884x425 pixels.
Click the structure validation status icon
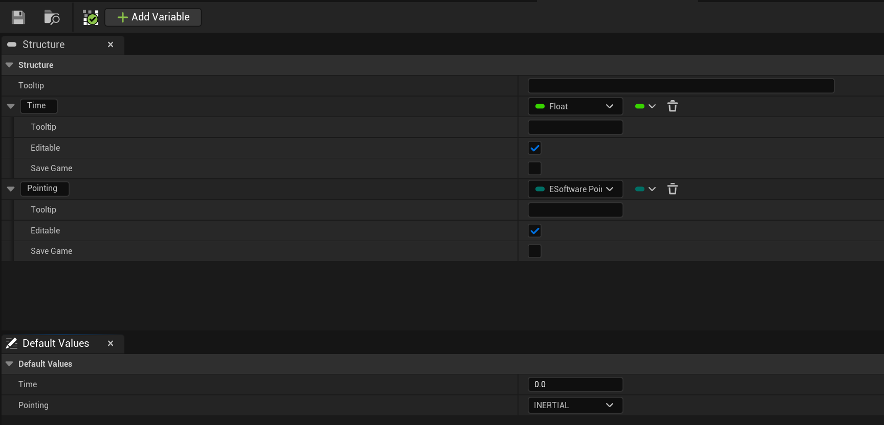pos(91,17)
